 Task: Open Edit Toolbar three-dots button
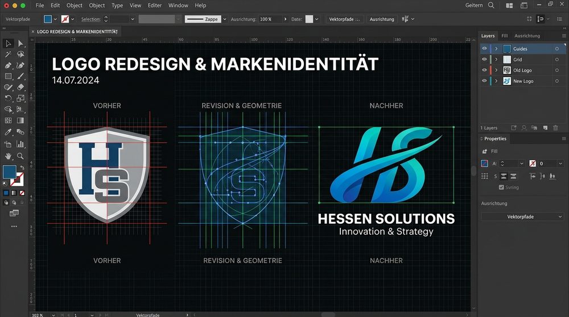[x=14, y=227]
